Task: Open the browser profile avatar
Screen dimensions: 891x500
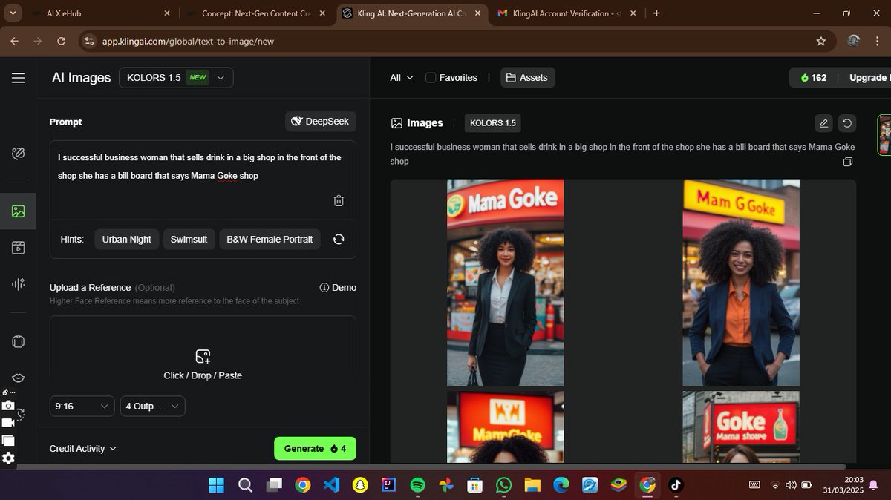Action: point(854,41)
